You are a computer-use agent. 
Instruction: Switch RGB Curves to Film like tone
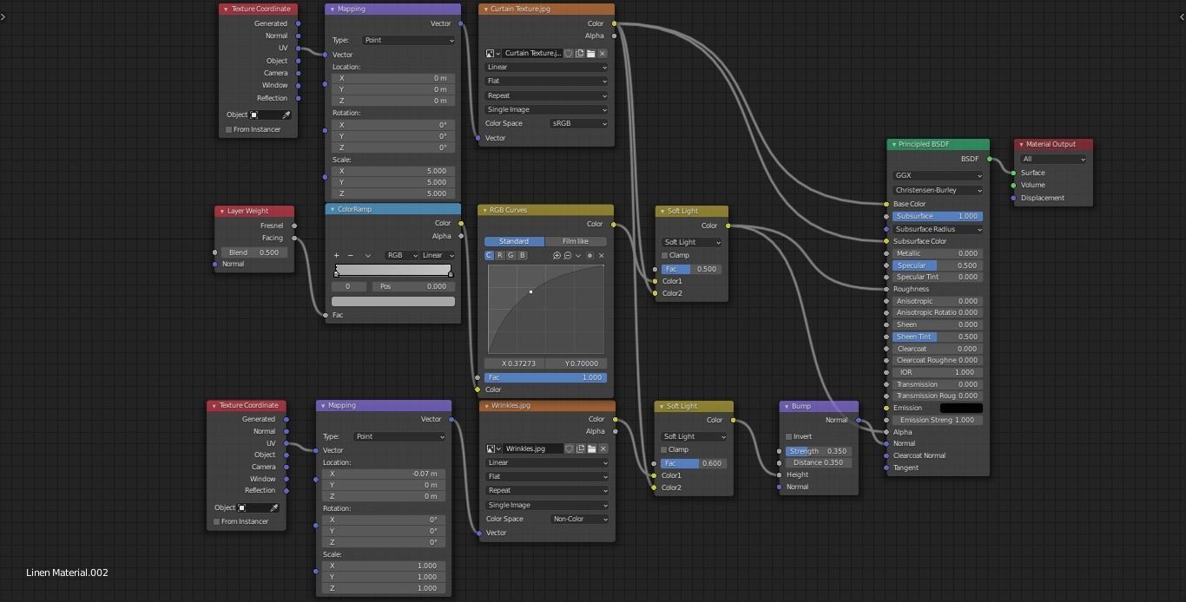click(x=576, y=241)
